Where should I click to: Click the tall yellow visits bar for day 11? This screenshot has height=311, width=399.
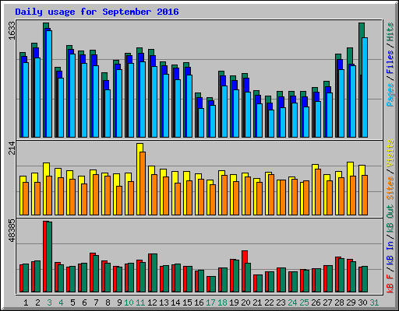coord(139,179)
